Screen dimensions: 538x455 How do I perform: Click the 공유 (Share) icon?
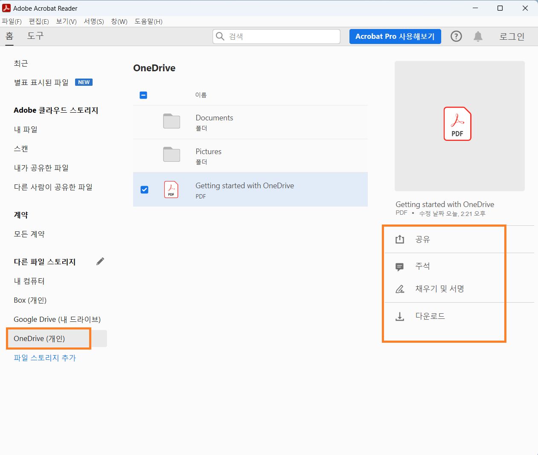(400, 239)
